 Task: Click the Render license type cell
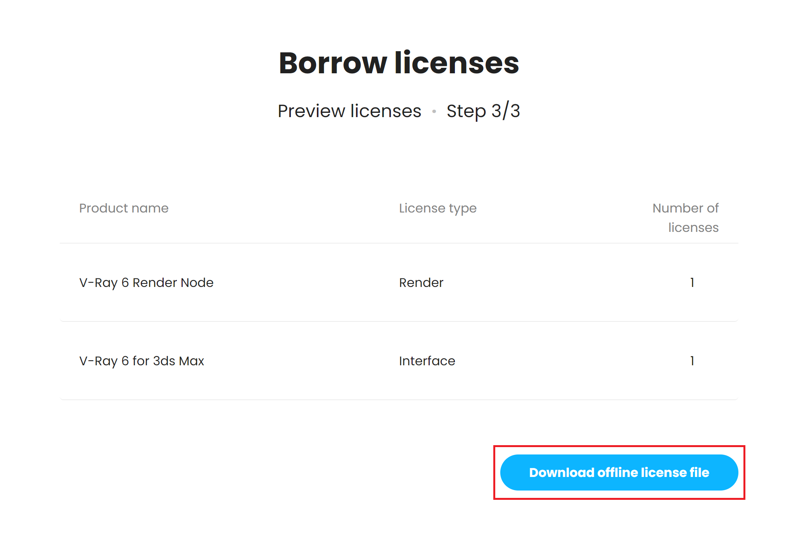click(x=421, y=283)
